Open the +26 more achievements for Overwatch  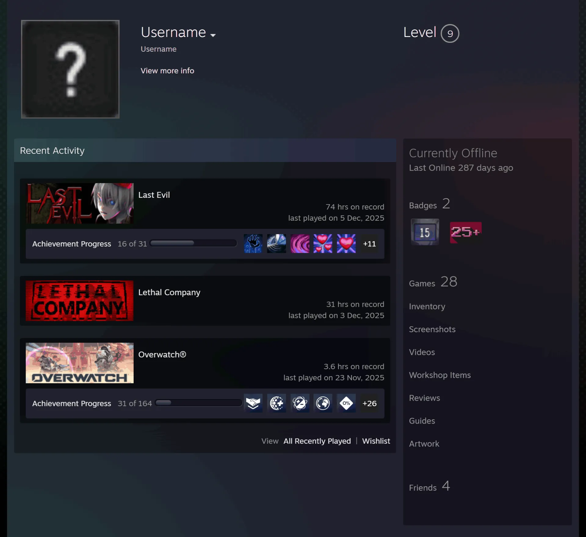click(x=369, y=403)
